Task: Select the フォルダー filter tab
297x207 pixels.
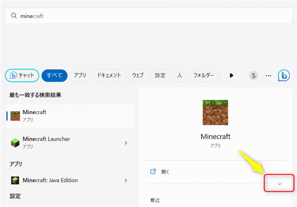Action: 203,75
